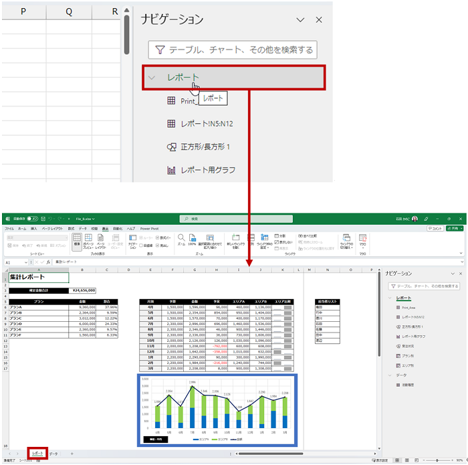Select Page Layout (ページレイアウト) view icon
This screenshot has width=468, height=465.
tap(101, 239)
